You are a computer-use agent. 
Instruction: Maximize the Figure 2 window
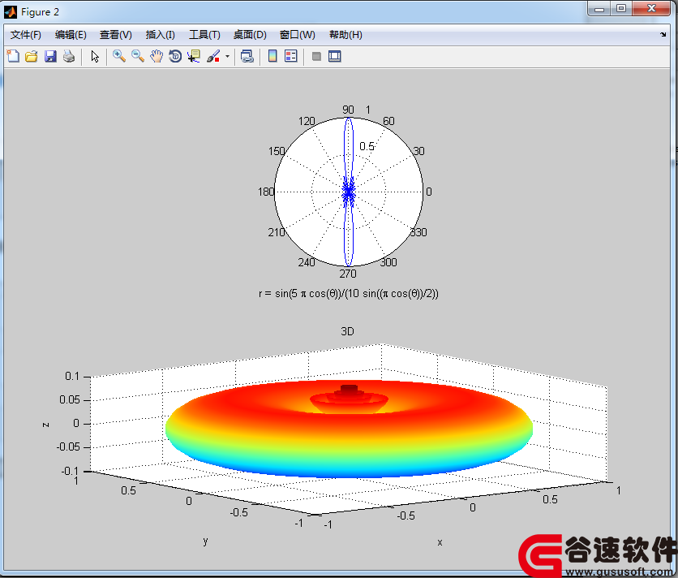coord(621,9)
